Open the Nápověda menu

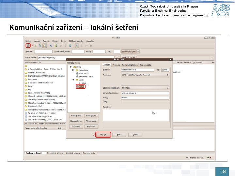[x=90, y=41]
